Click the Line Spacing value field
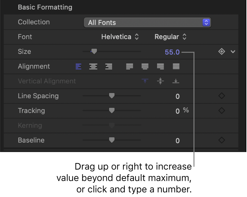247x197 pixels. click(178, 97)
